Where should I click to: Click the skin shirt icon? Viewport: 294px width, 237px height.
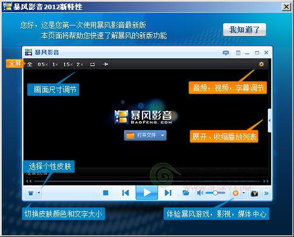(x=31, y=193)
